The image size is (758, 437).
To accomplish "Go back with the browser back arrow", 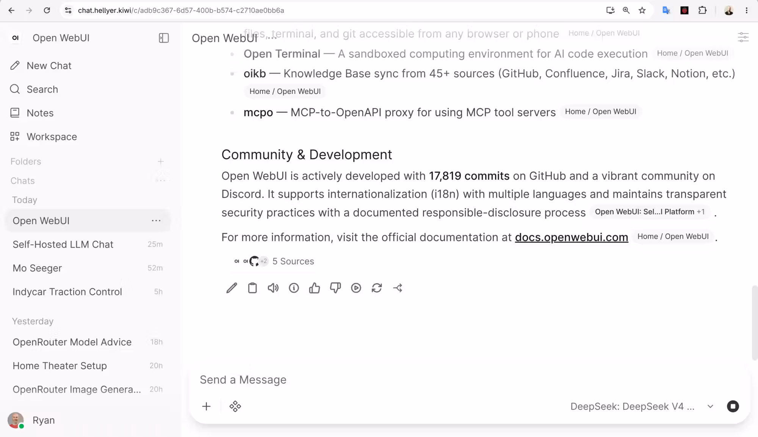I will coord(11,11).
